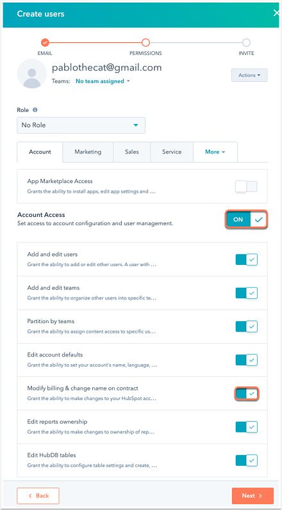Toggle Edit reports ownership permission
This screenshot has height=510, width=282.
coord(247,427)
